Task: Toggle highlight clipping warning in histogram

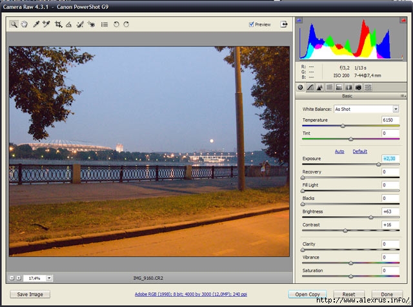Action: (x=403, y=20)
